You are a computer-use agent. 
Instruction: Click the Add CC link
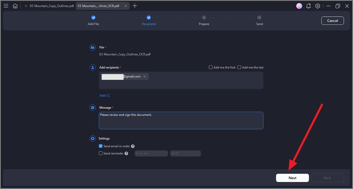point(105,96)
